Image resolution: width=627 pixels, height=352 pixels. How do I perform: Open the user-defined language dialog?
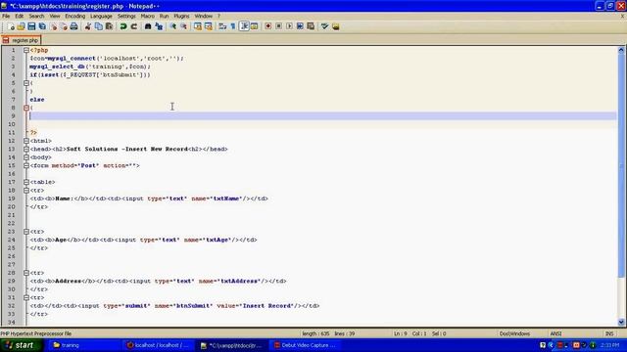pyautogui.click(x=255, y=26)
